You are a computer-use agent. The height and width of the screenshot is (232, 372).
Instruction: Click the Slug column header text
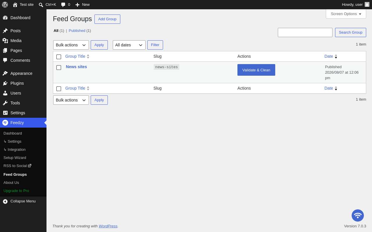click(158, 56)
